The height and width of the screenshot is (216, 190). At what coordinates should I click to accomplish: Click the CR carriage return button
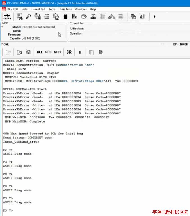tap(69, 52)
